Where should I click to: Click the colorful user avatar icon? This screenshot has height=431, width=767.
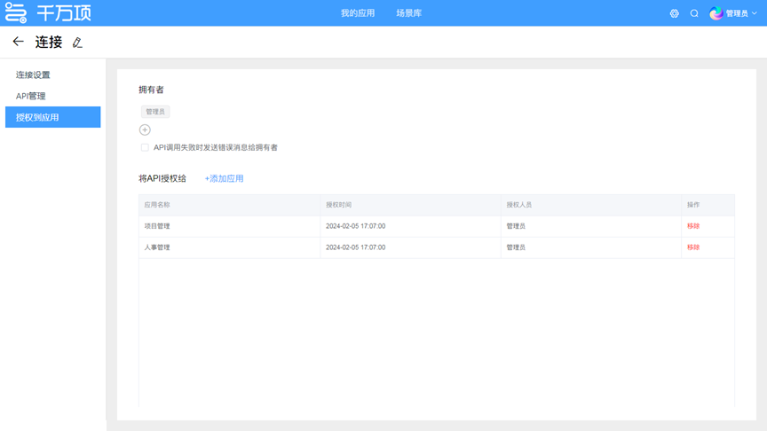716,13
